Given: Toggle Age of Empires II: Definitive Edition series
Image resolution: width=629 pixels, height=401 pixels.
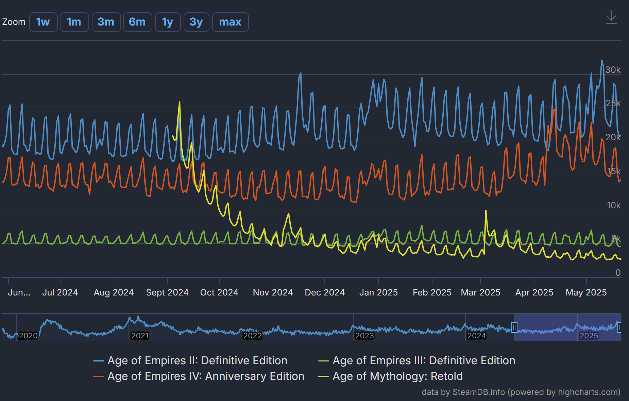Looking at the screenshot, I should pos(197,360).
